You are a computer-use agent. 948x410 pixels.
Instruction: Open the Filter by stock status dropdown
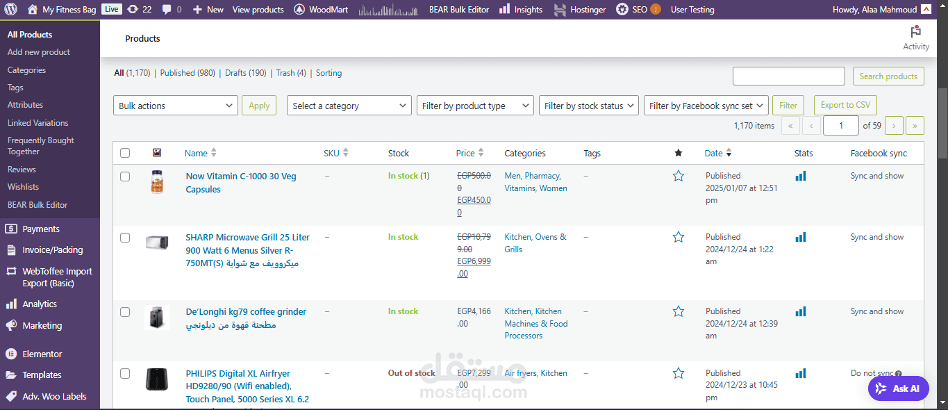[589, 106]
